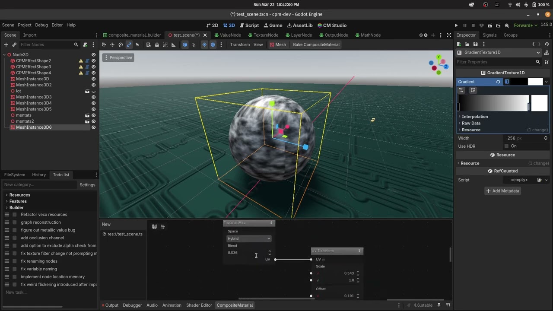Open the Gradient property dropdown arrow
The width and height of the screenshot is (553, 311).
(x=546, y=82)
